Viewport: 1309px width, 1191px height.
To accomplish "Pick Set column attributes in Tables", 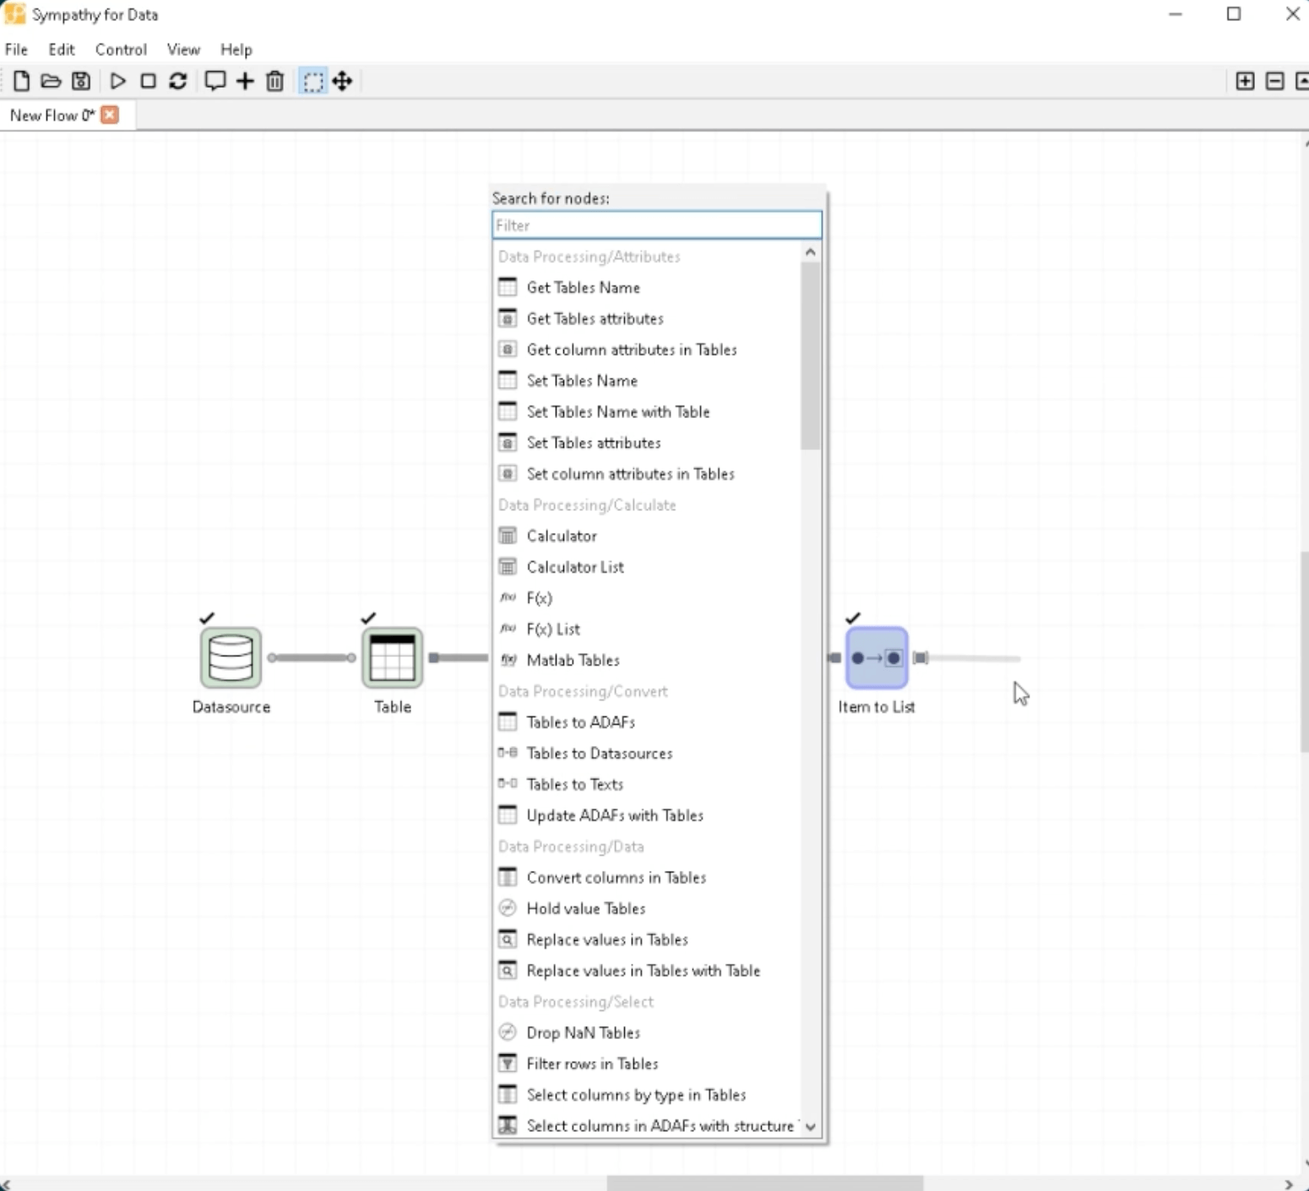I will (x=647, y=474).
